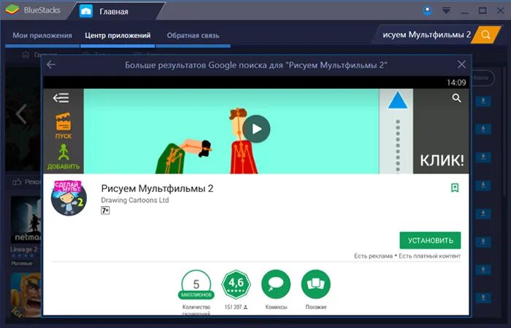The image size is (511, 328).
Task: Add app to wishlist bookmark icon
Action: click(x=455, y=188)
